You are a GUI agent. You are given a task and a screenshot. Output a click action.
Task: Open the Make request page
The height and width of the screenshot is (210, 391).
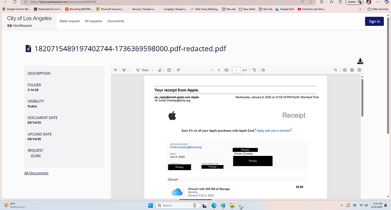(69, 21)
